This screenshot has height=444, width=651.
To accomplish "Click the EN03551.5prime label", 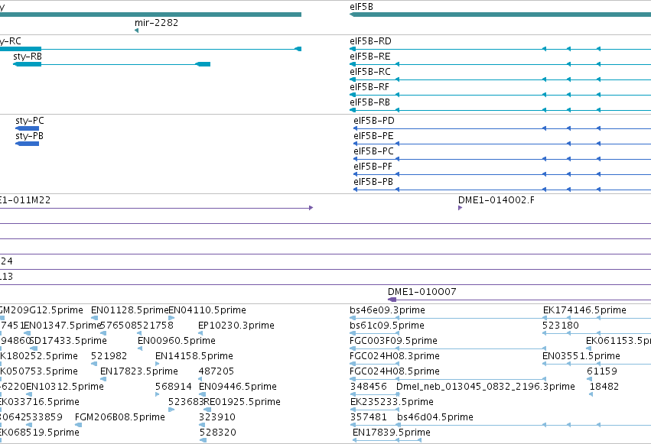I will point(581,356).
